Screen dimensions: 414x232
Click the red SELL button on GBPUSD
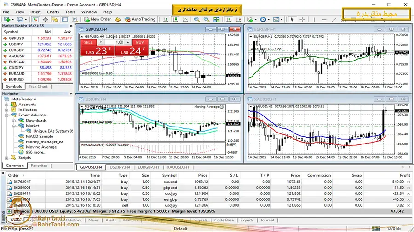97,48
